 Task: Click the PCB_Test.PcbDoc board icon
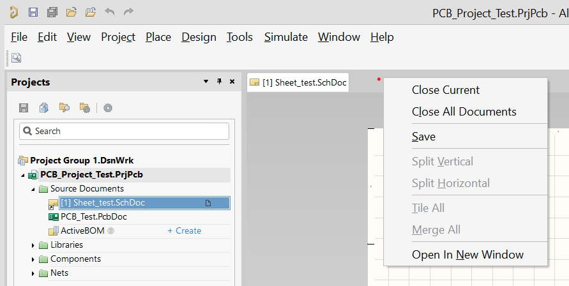click(x=54, y=217)
